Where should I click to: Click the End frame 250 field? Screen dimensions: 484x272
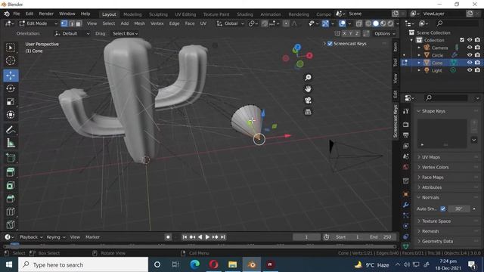(380, 236)
